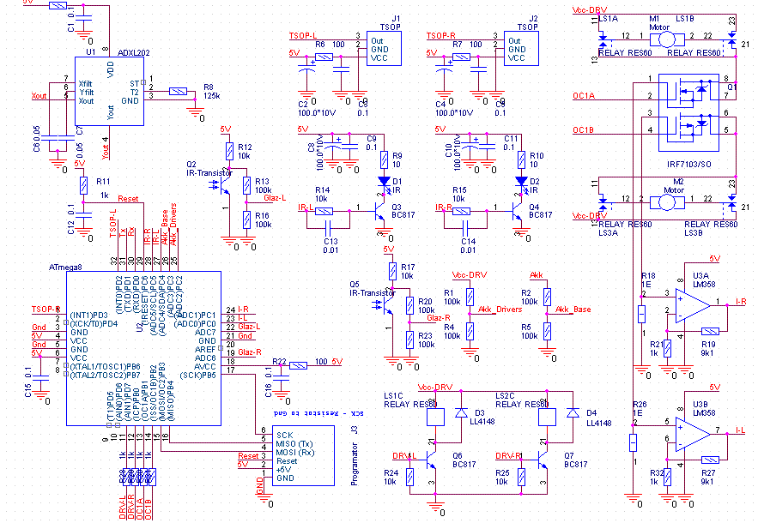Viewport: 758px width, 523px height.
Task: Select the R22 resistor near AVCC
Action: (298, 365)
